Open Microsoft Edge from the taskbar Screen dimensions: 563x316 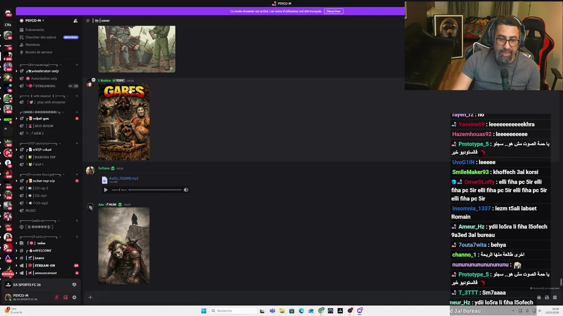[x=301, y=311]
